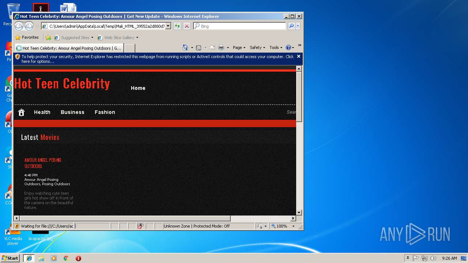Click the privacy report eye icon in status bar

pyautogui.click(x=140, y=226)
